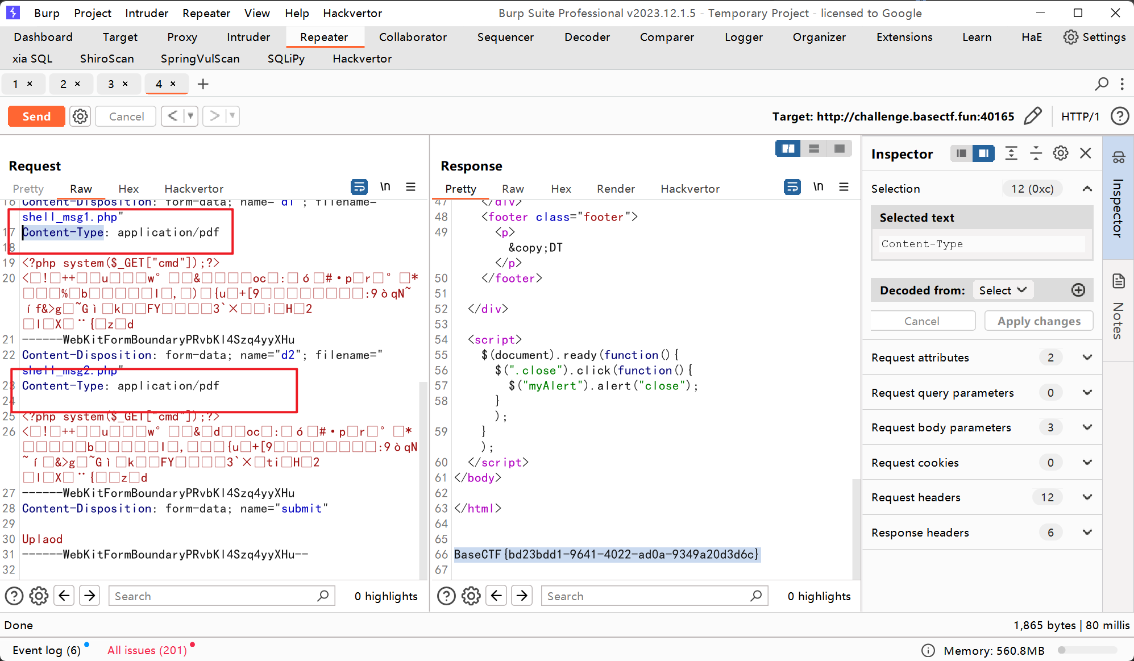Search Repeater tabs with magnifier icon

coord(1102,84)
